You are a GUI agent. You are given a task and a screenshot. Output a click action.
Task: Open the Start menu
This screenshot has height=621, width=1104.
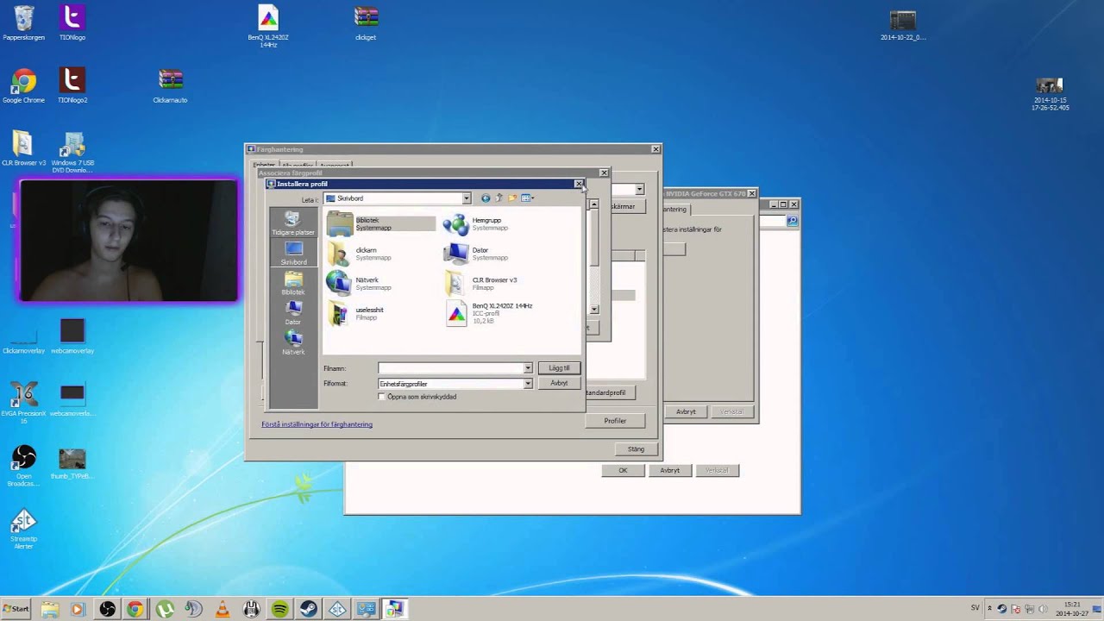tap(16, 609)
